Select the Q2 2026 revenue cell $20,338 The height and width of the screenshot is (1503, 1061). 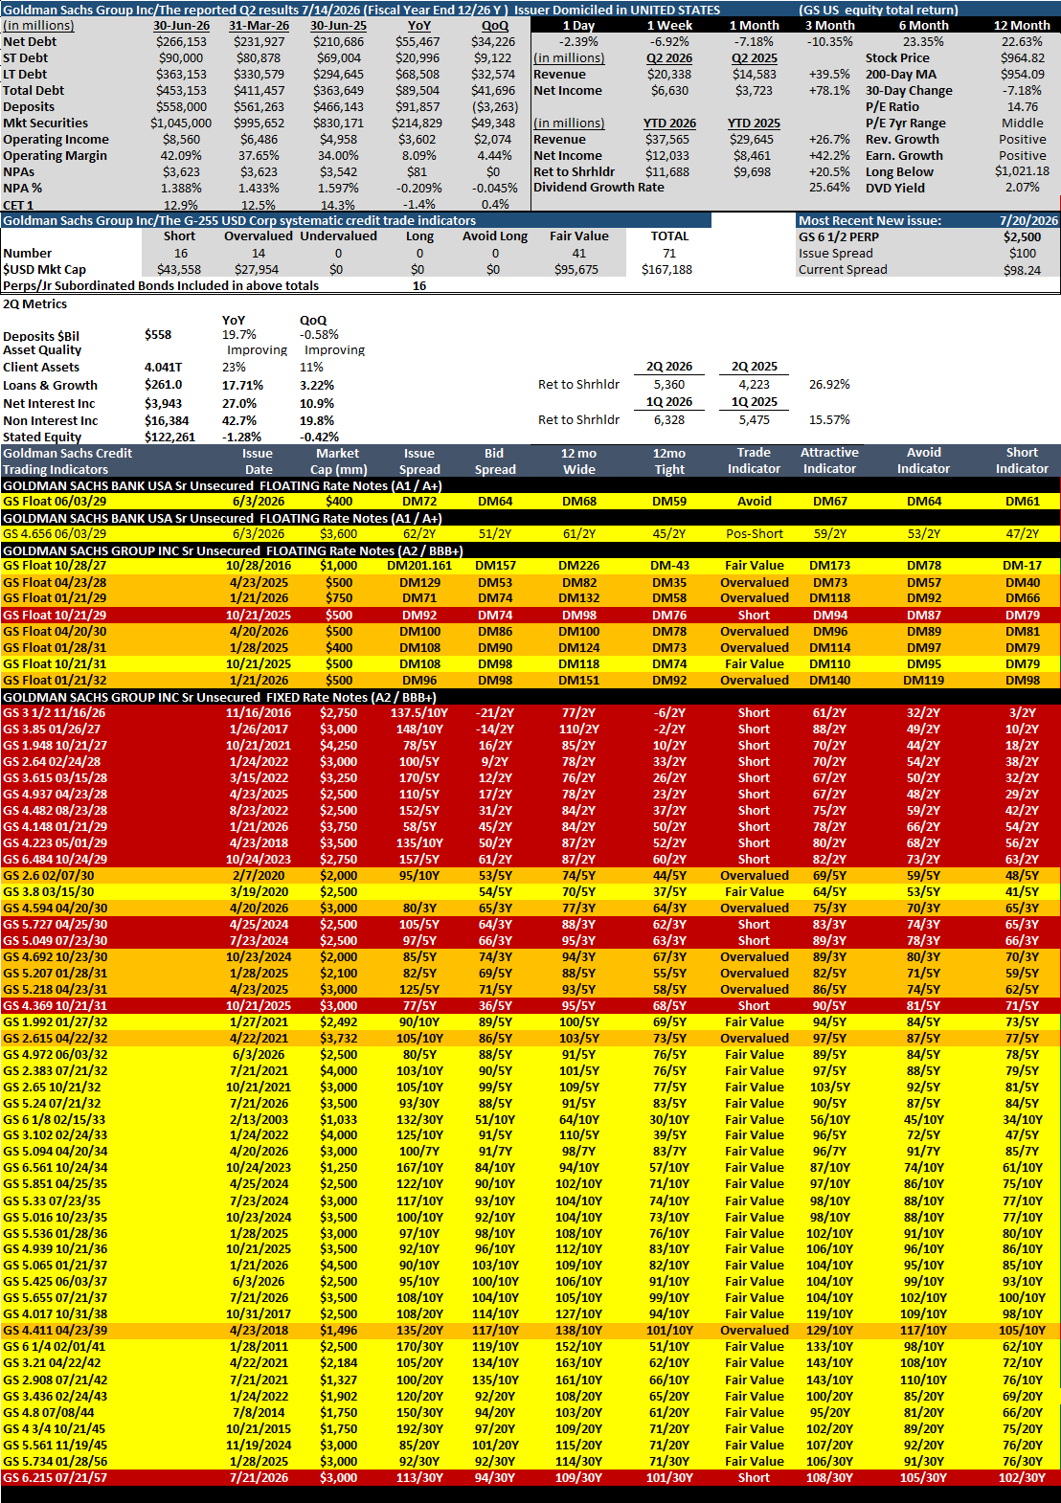point(669,74)
